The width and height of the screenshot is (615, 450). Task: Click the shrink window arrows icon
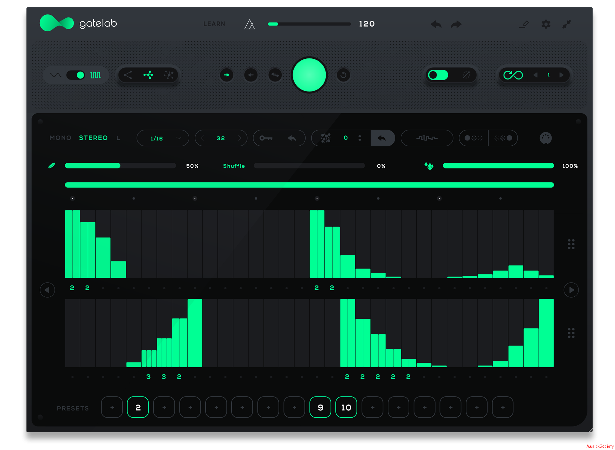567,24
